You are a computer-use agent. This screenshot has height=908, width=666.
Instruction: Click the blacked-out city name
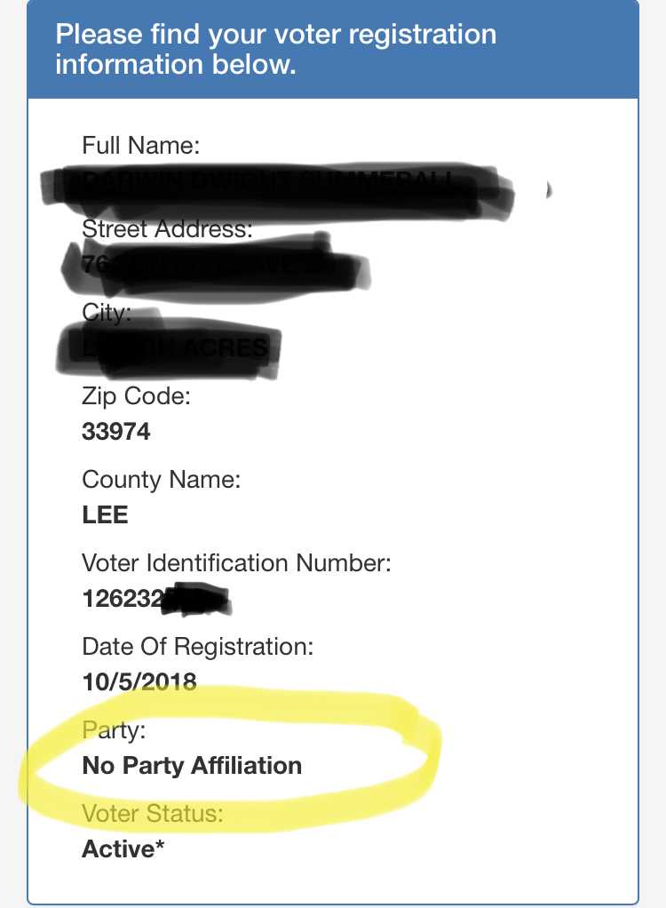tap(168, 345)
